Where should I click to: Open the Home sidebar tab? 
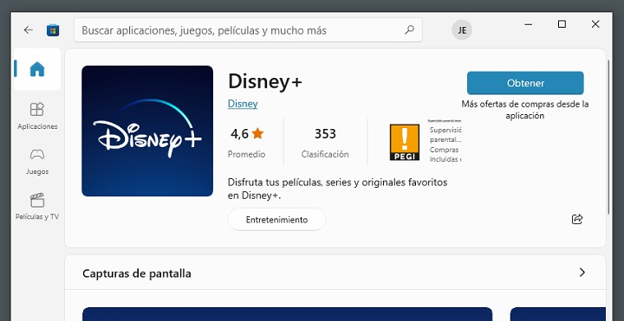coord(37,69)
